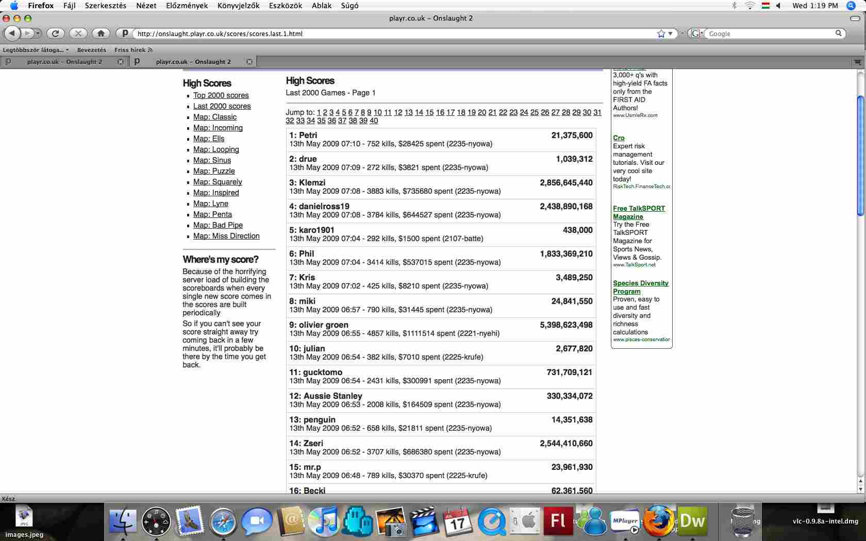Open the Könyvjelzők menu

point(238,6)
